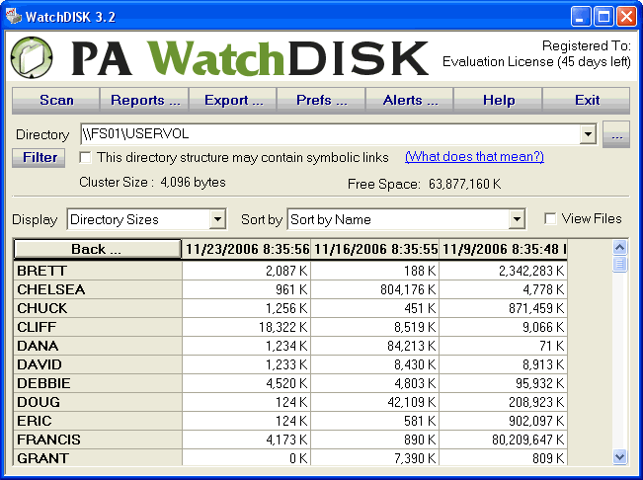Click the 11/23/2006 column header

click(x=247, y=249)
